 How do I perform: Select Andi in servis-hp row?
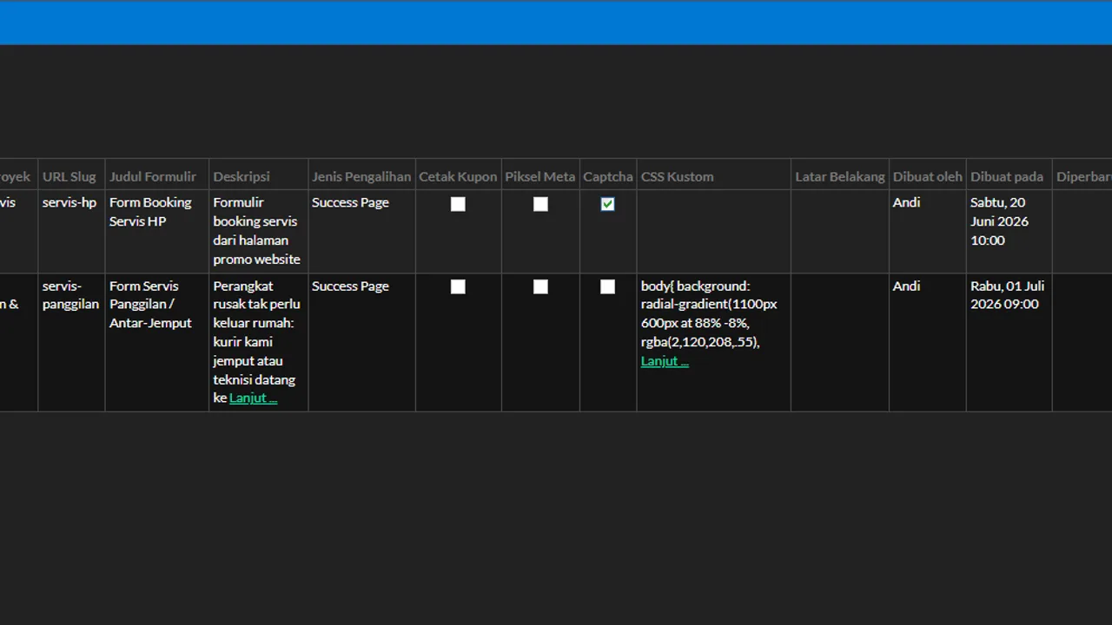click(906, 202)
